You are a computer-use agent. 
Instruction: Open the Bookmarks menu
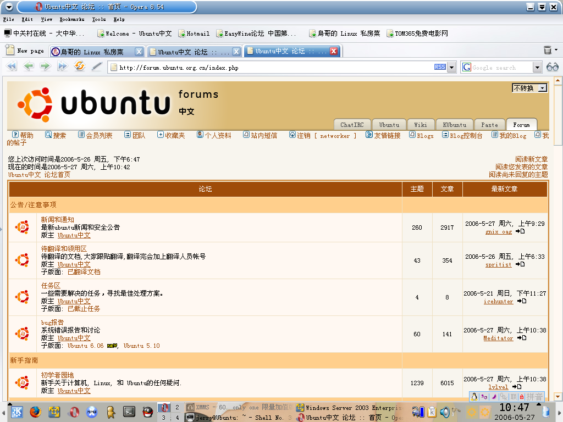pyautogui.click(x=72, y=19)
